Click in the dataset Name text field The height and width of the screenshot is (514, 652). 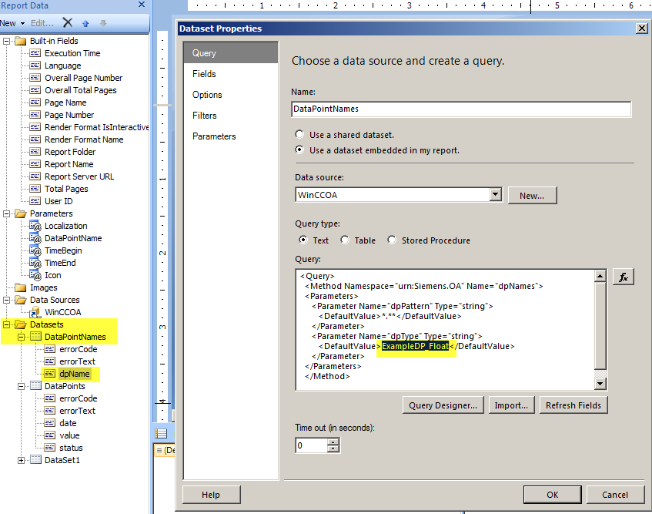[x=461, y=109]
